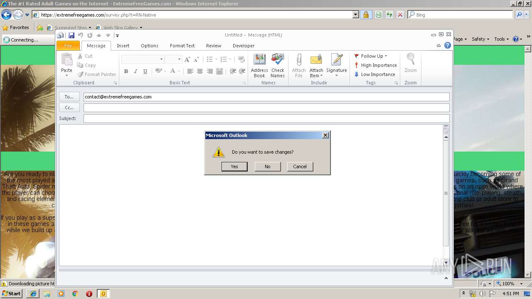
Task: Click the Increase Indent icon
Action: point(242,71)
